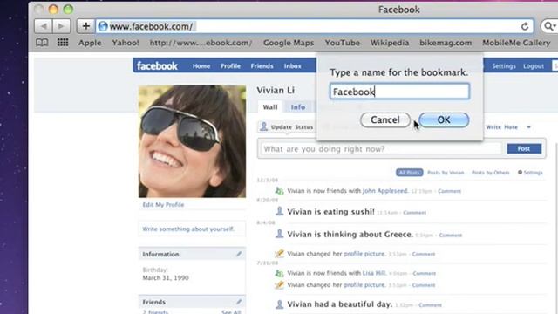The width and height of the screenshot is (558, 314).
Task: Click the bookmark name text field
Action: (399, 92)
